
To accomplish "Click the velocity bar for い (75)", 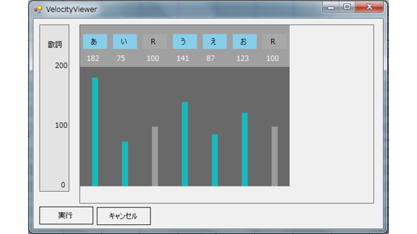I will click(x=125, y=164).
